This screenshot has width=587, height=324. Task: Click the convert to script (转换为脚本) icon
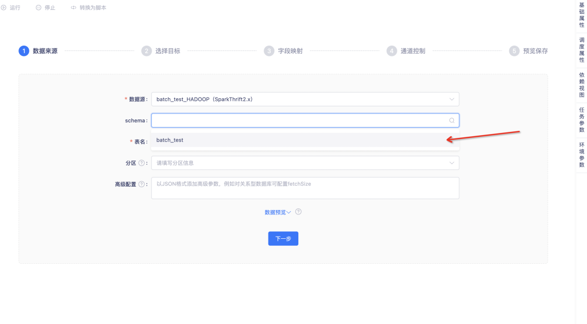click(x=74, y=8)
